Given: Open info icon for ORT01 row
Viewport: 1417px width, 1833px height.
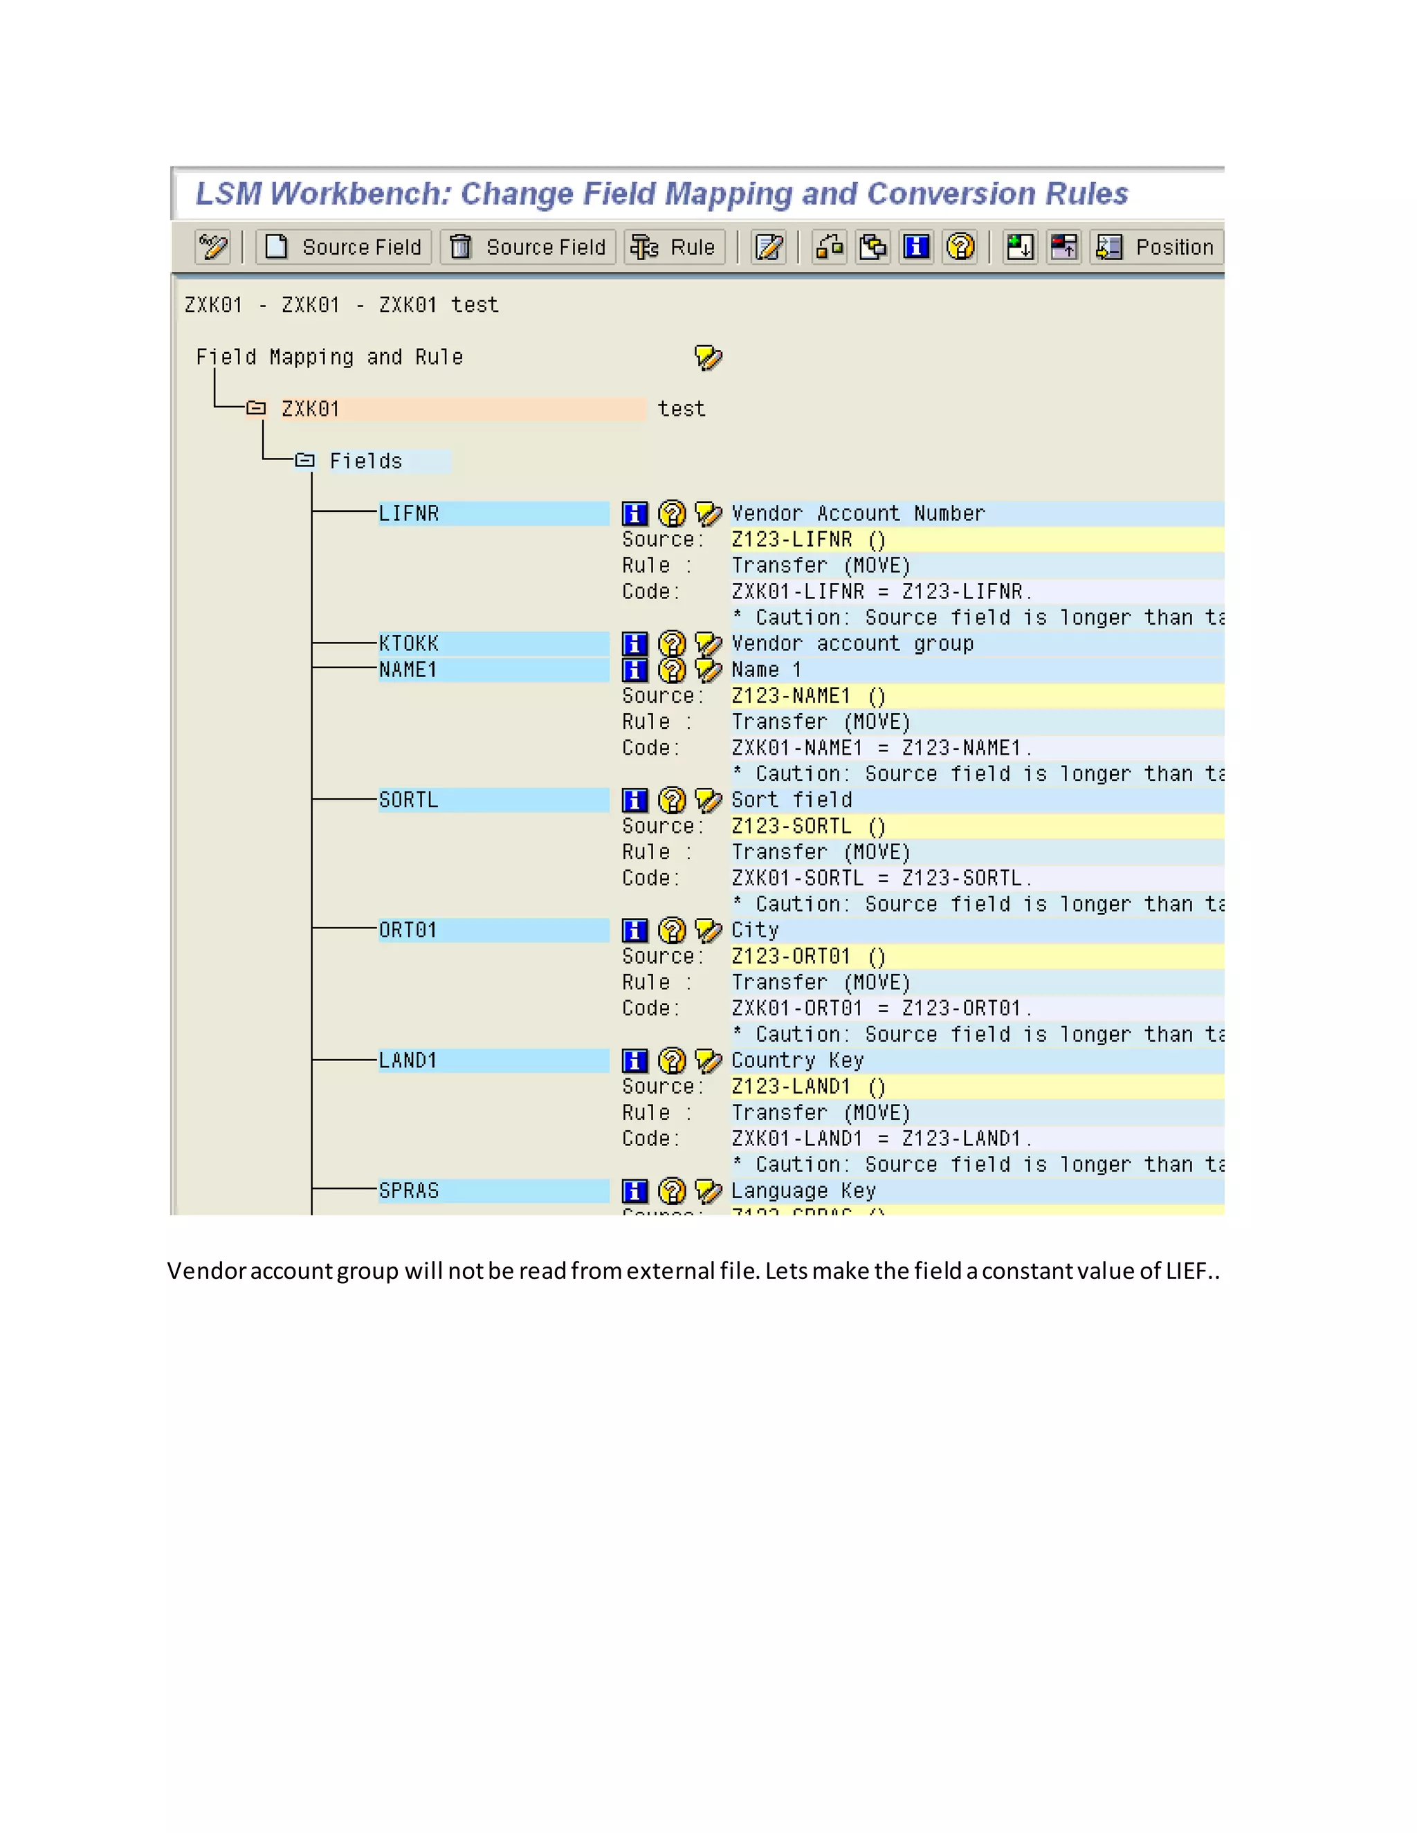Looking at the screenshot, I should pos(634,930).
